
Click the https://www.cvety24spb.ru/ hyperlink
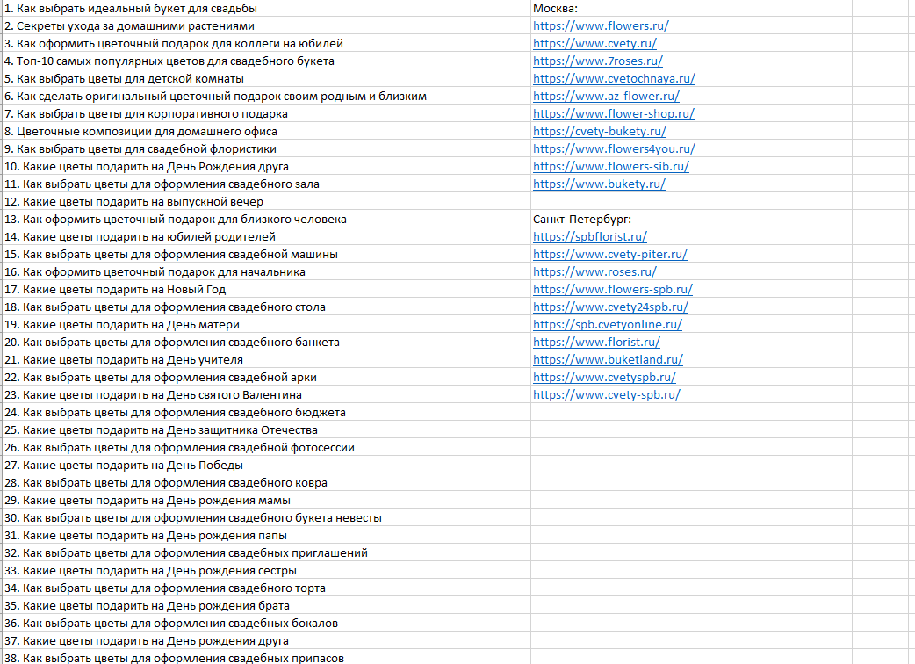pos(610,307)
